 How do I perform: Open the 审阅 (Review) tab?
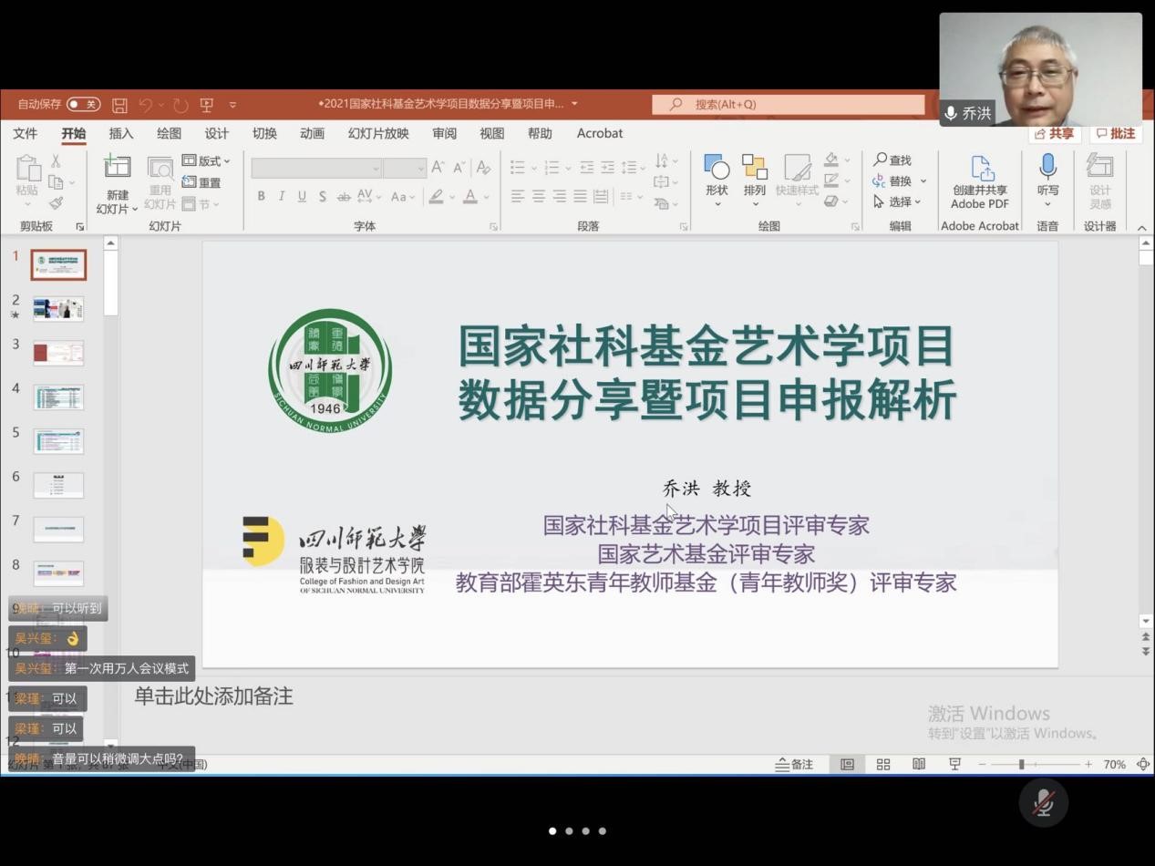[444, 133]
